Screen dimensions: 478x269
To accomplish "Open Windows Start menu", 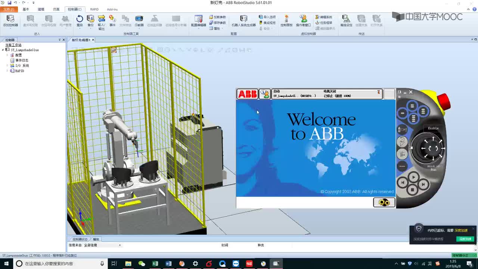I will pos(6,263).
